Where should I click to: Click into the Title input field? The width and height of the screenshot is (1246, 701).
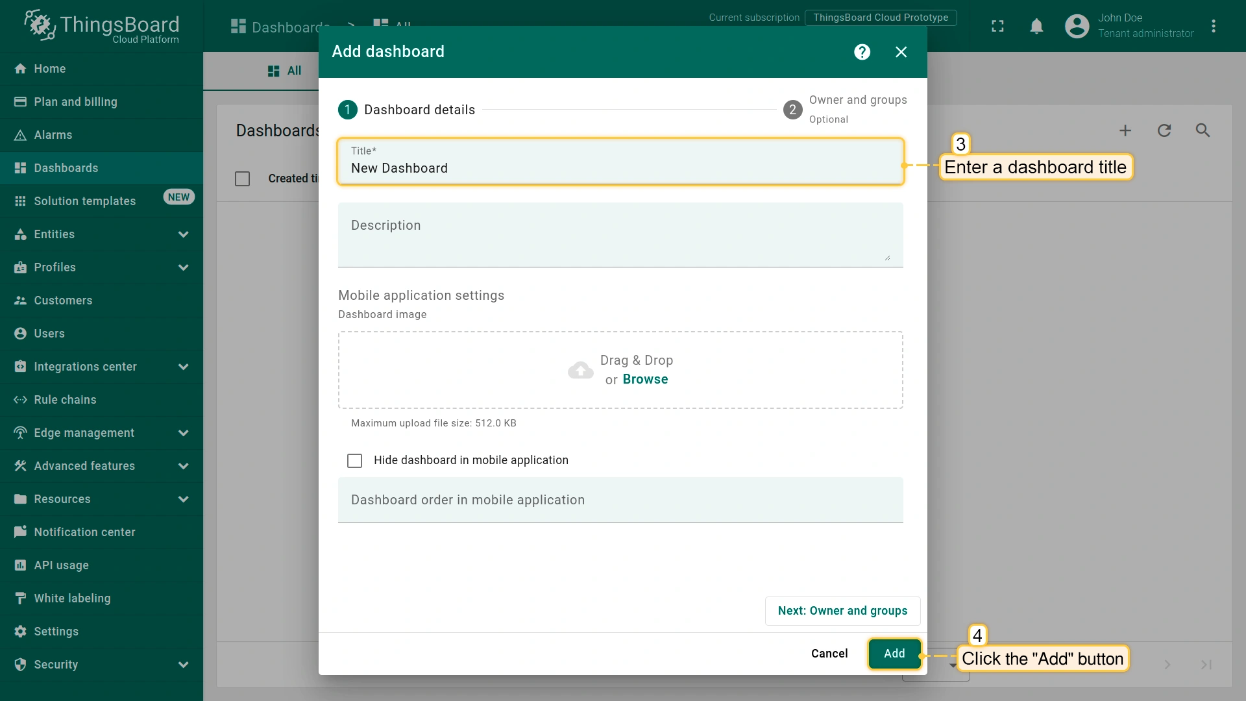click(x=620, y=168)
